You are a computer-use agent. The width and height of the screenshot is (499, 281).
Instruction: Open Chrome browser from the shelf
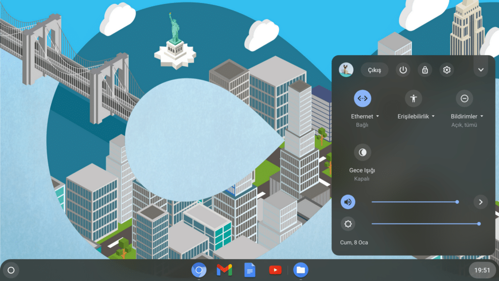[x=199, y=270]
